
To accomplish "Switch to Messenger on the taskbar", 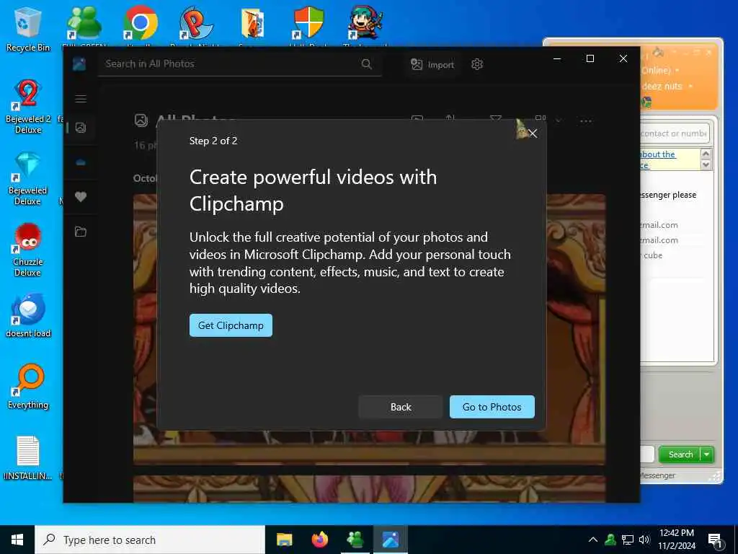I will pos(355,540).
